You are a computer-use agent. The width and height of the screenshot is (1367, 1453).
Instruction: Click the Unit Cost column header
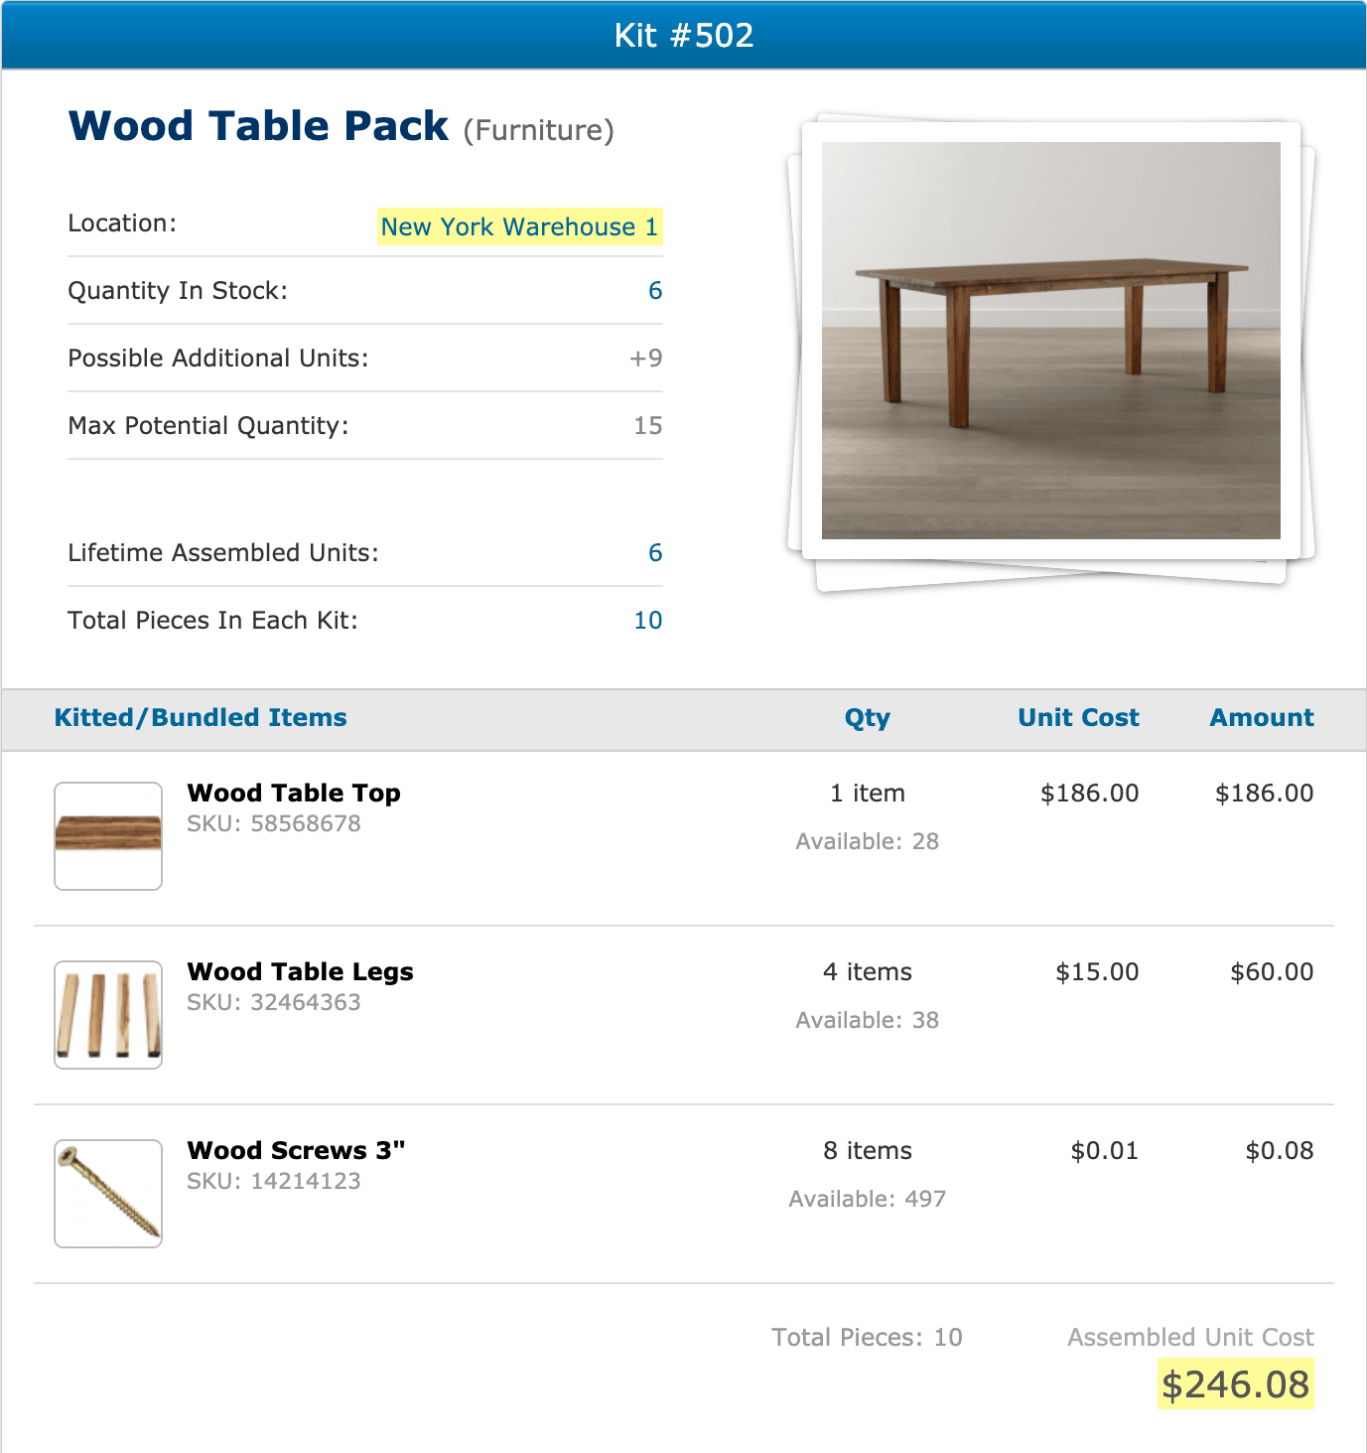coord(1078,718)
